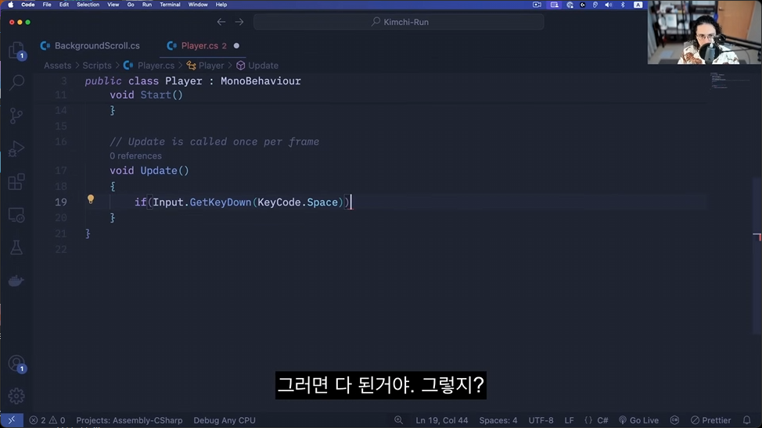Switch to the BackgroundScroll.cs tab
The height and width of the screenshot is (428, 762).
(91, 45)
